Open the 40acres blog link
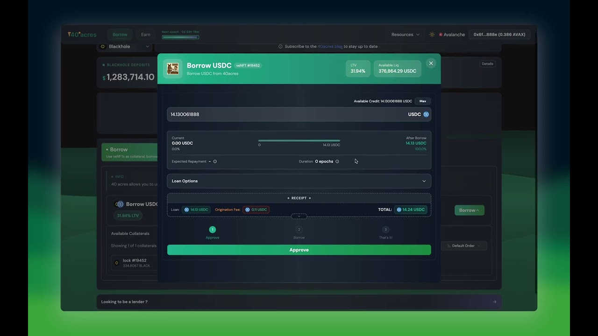 tap(330, 47)
